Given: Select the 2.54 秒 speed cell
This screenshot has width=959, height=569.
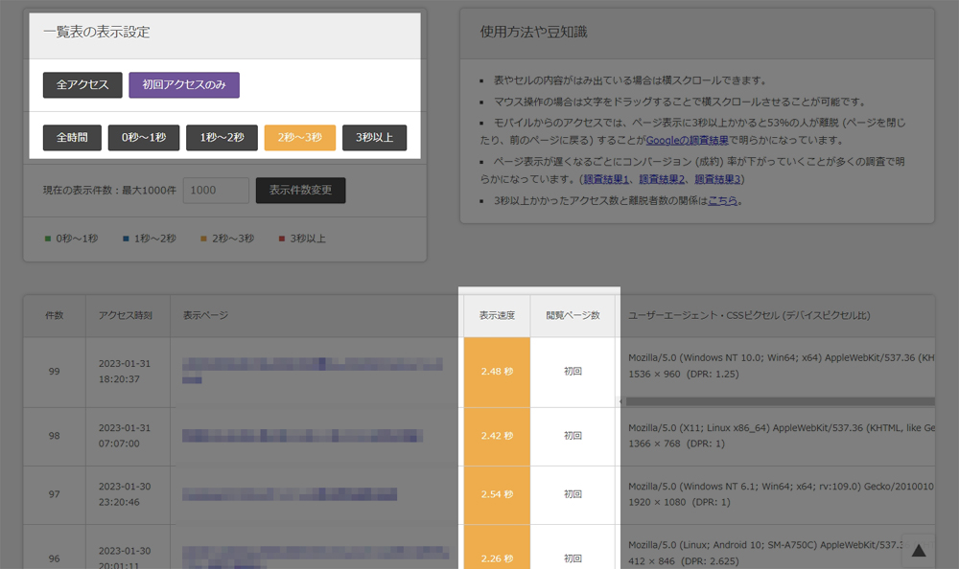Looking at the screenshot, I should pyautogui.click(x=497, y=494).
